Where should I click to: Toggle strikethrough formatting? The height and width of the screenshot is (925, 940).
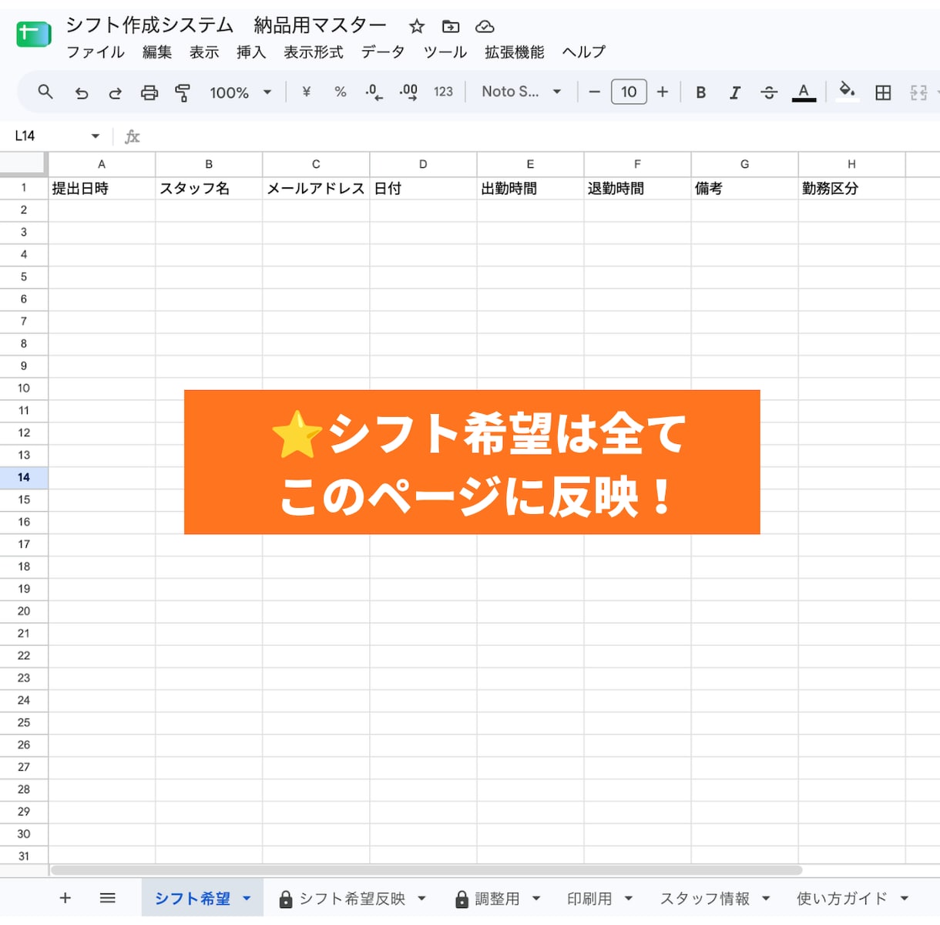click(x=769, y=92)
